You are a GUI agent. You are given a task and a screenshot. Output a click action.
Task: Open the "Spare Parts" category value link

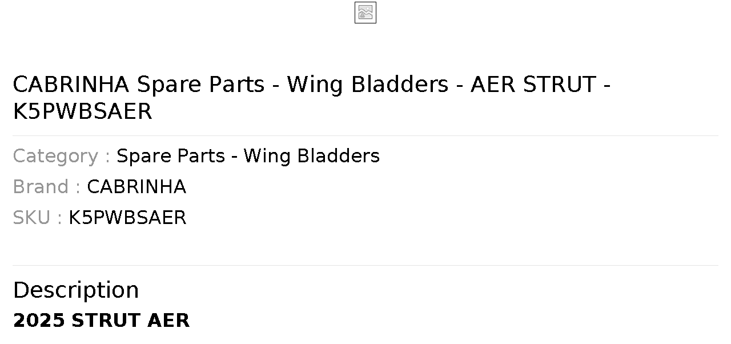click(171, 156)
